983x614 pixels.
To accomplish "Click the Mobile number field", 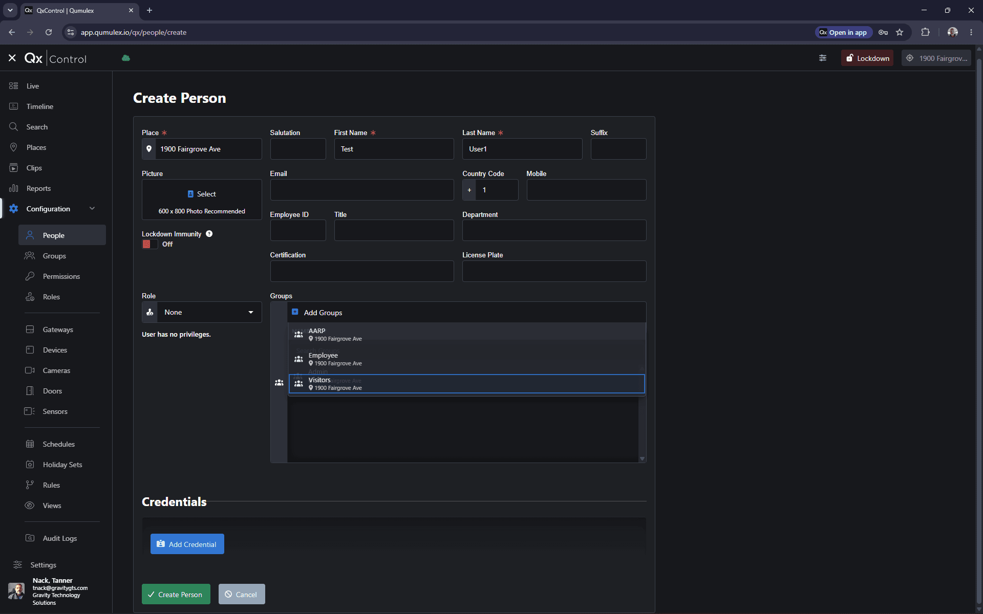I will 586,190.
